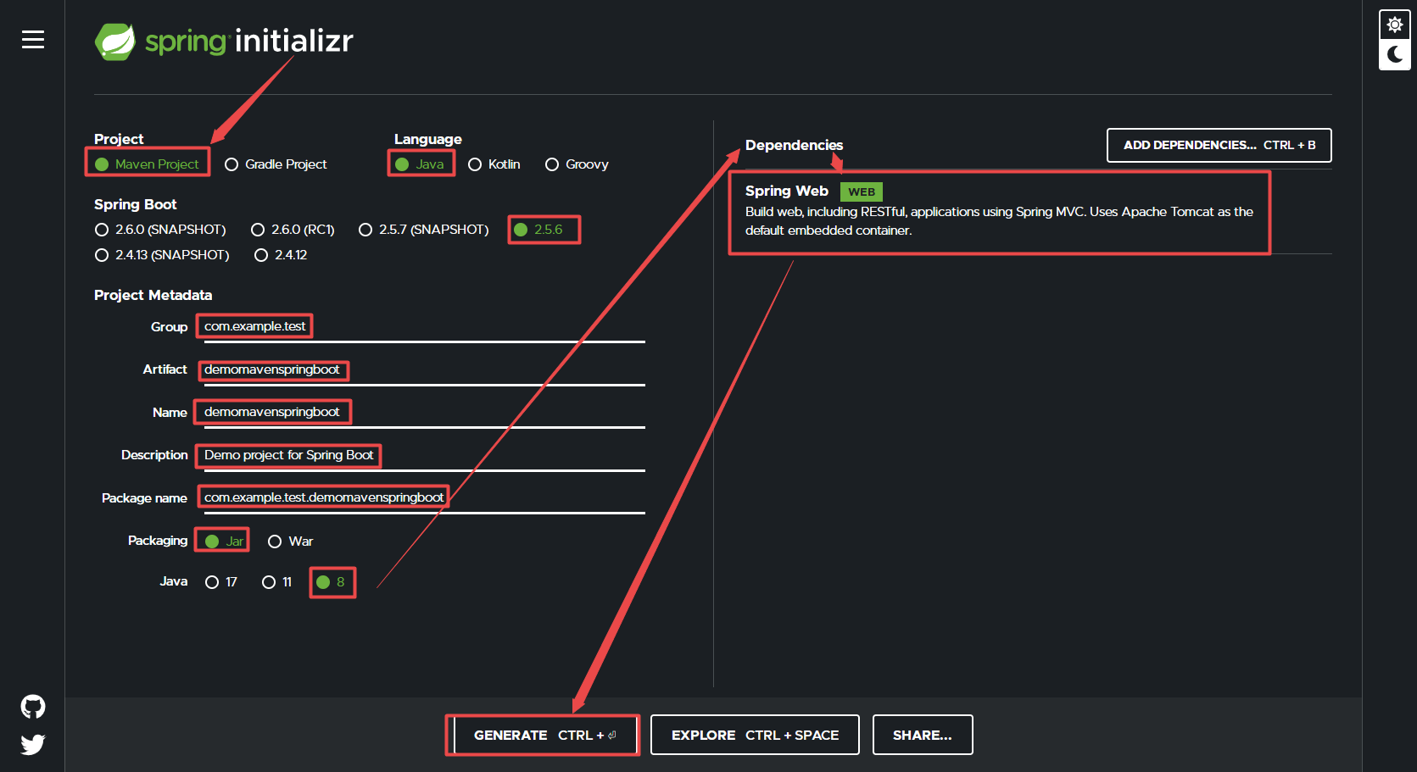Choose Kotlin as language
1417x772 pixels.
[x=494, y=164]
